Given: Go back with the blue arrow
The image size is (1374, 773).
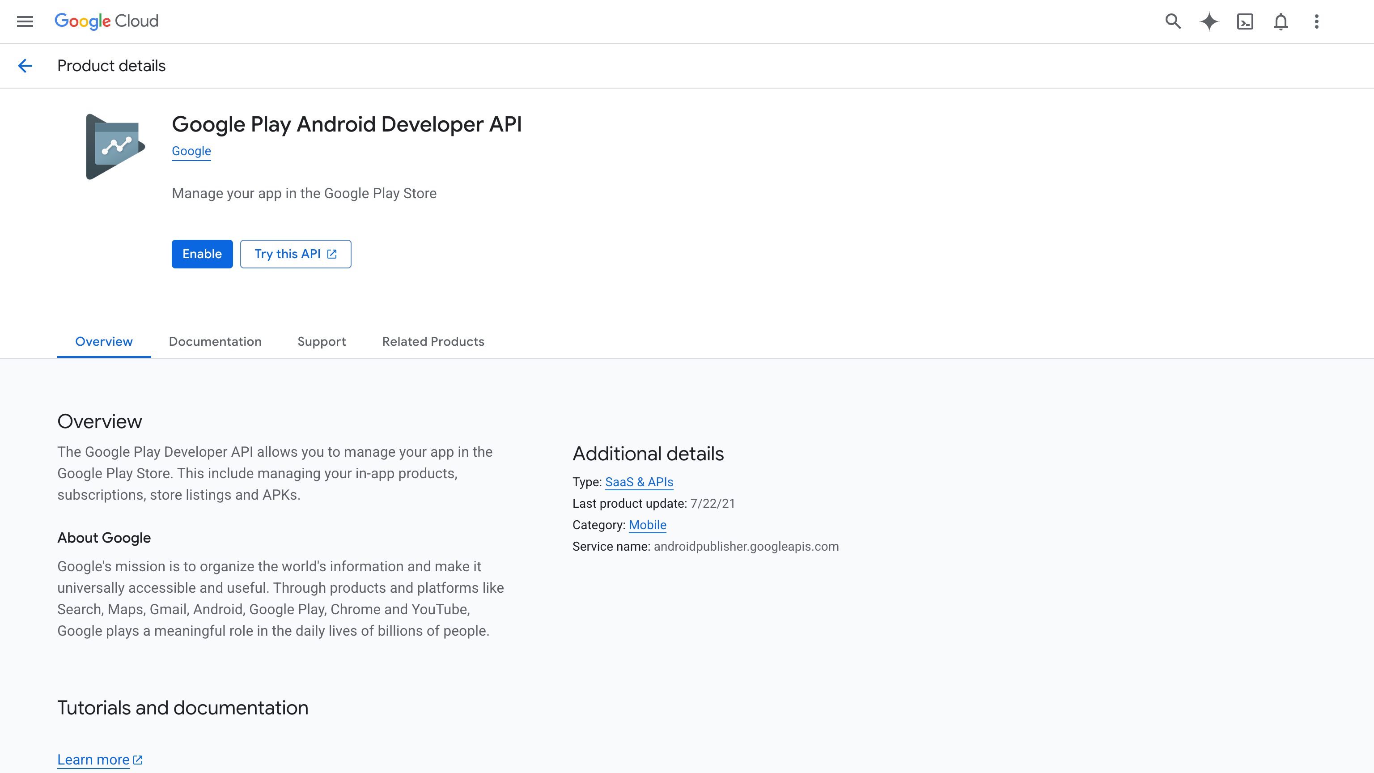Looking at the screenshot, I should pos(25,66).
